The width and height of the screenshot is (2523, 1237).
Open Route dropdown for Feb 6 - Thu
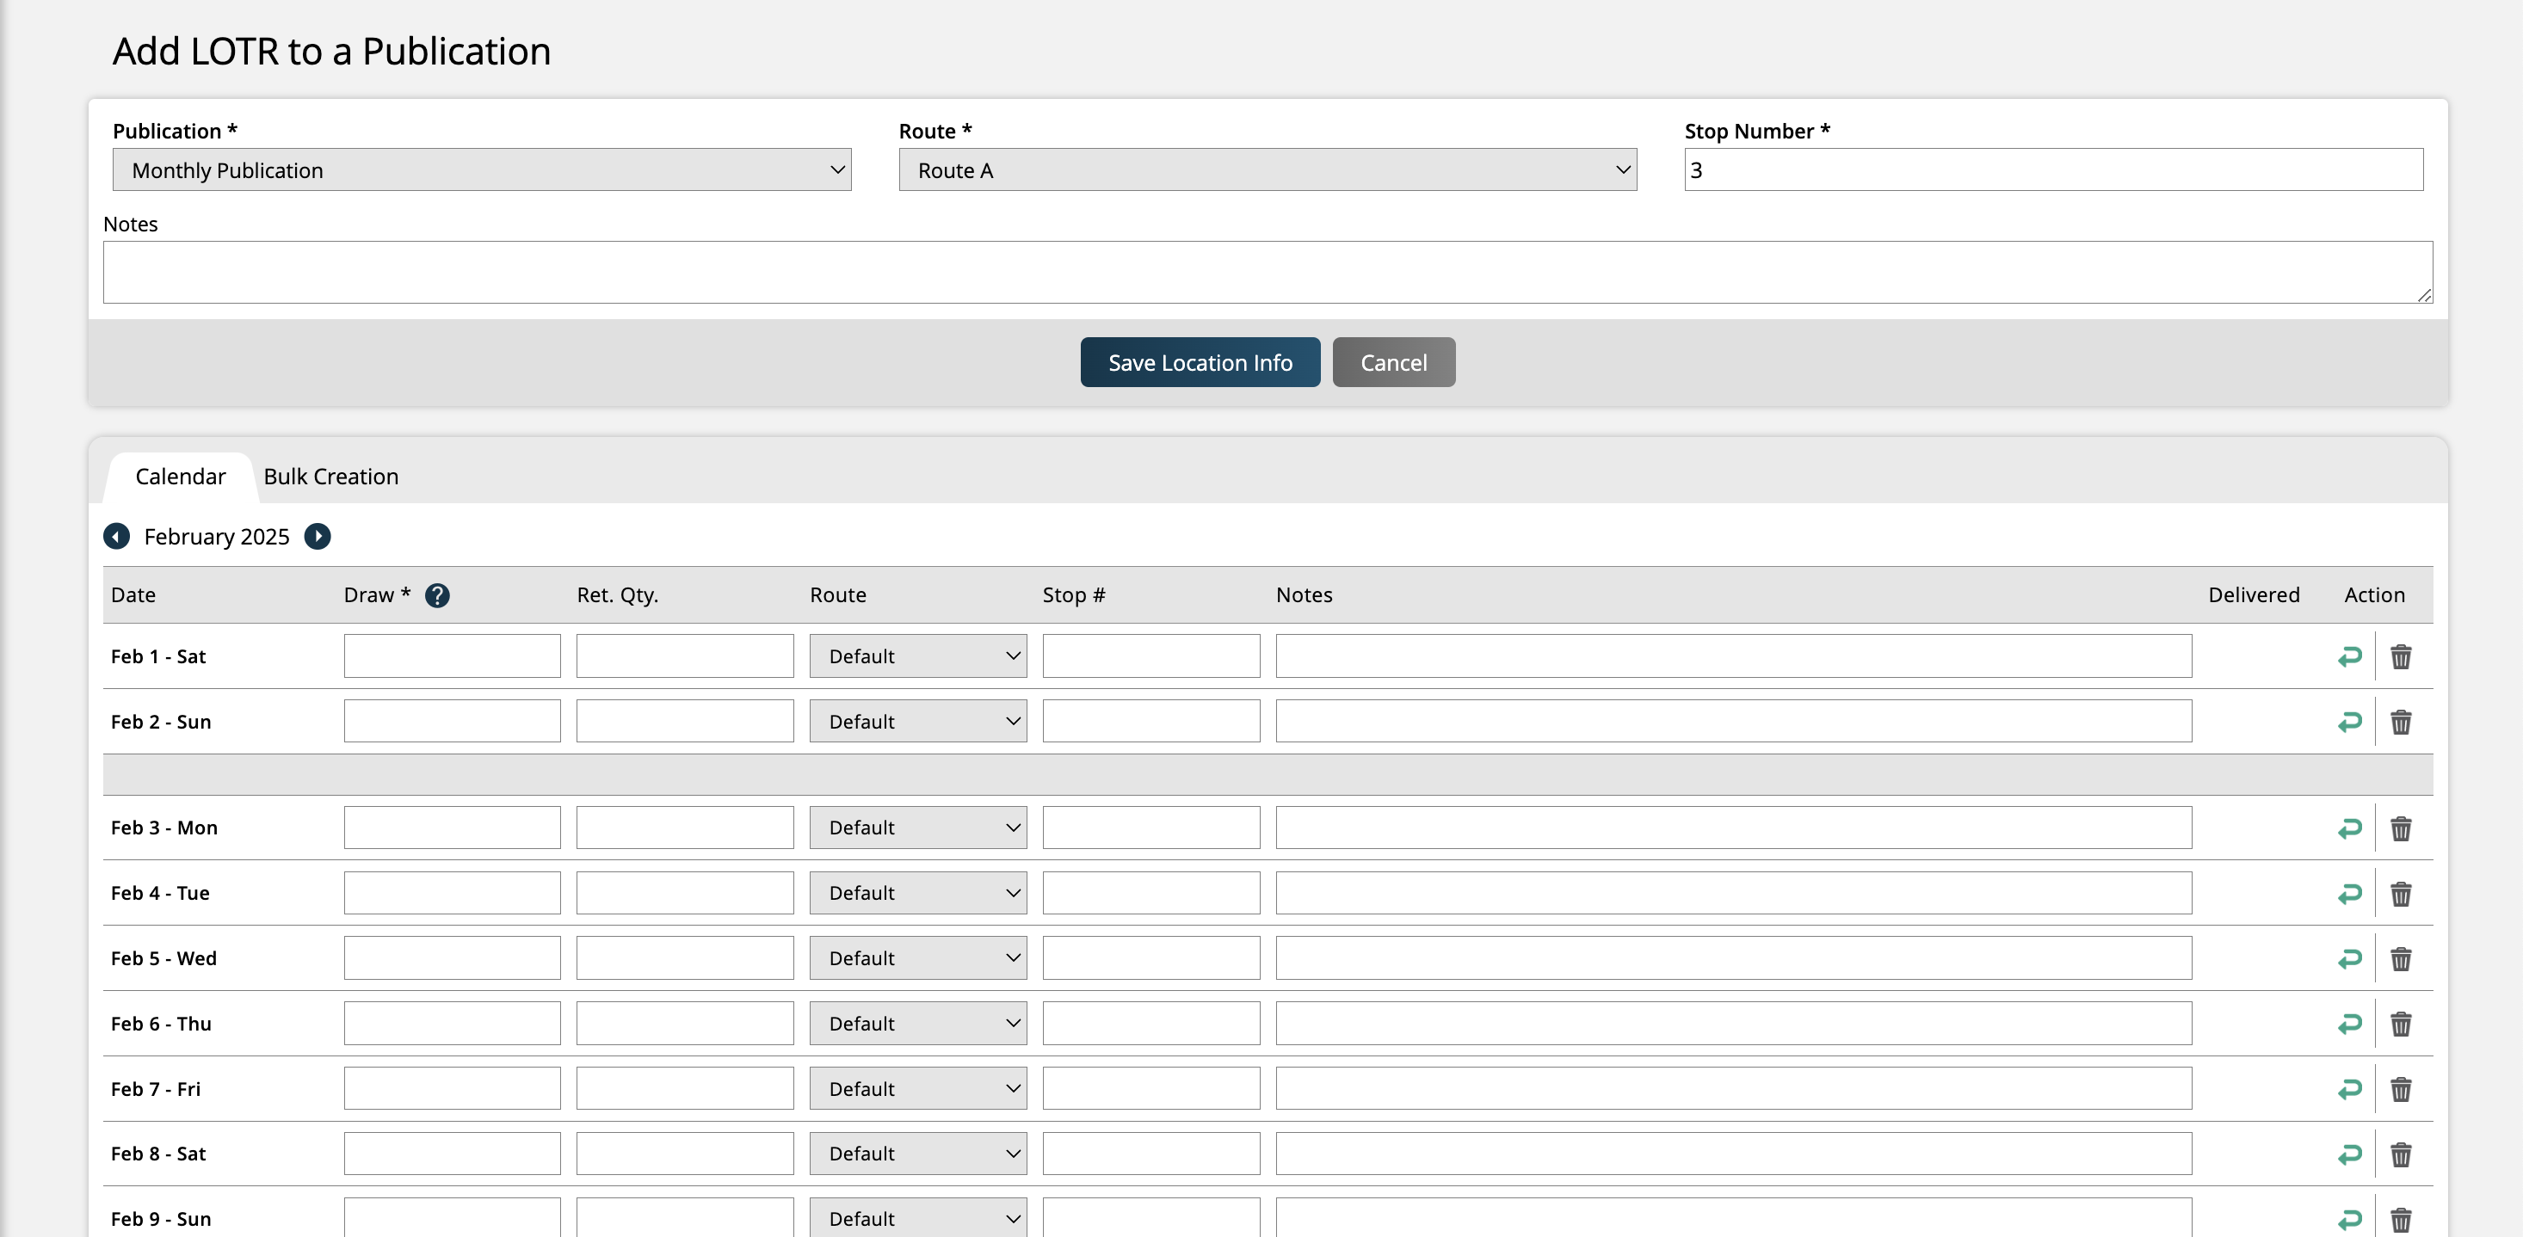click(917, 1024)
